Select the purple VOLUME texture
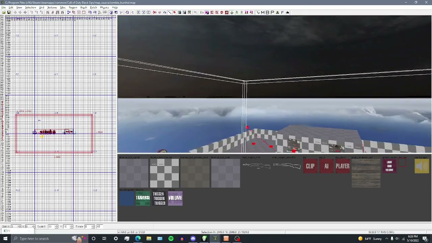 click(x=175, y=198)
